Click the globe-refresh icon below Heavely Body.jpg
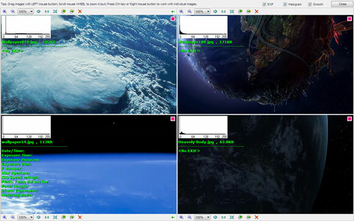This screenshot has width=354, height=221. point(240,217)
